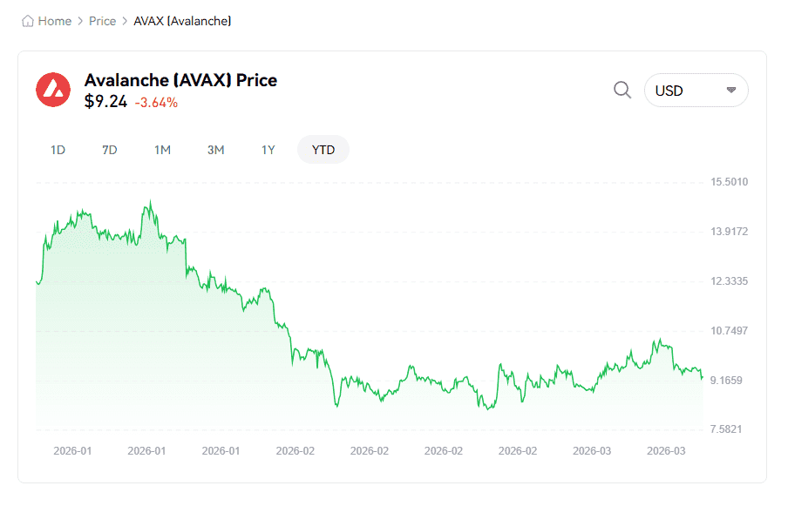Open search with the magnifier icon

[622, 91]
